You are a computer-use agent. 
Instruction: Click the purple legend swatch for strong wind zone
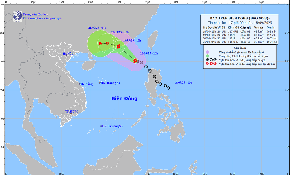point(207,52)
